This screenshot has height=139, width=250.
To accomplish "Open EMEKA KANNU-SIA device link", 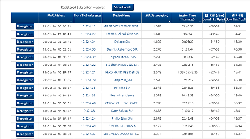I will 122,126.
